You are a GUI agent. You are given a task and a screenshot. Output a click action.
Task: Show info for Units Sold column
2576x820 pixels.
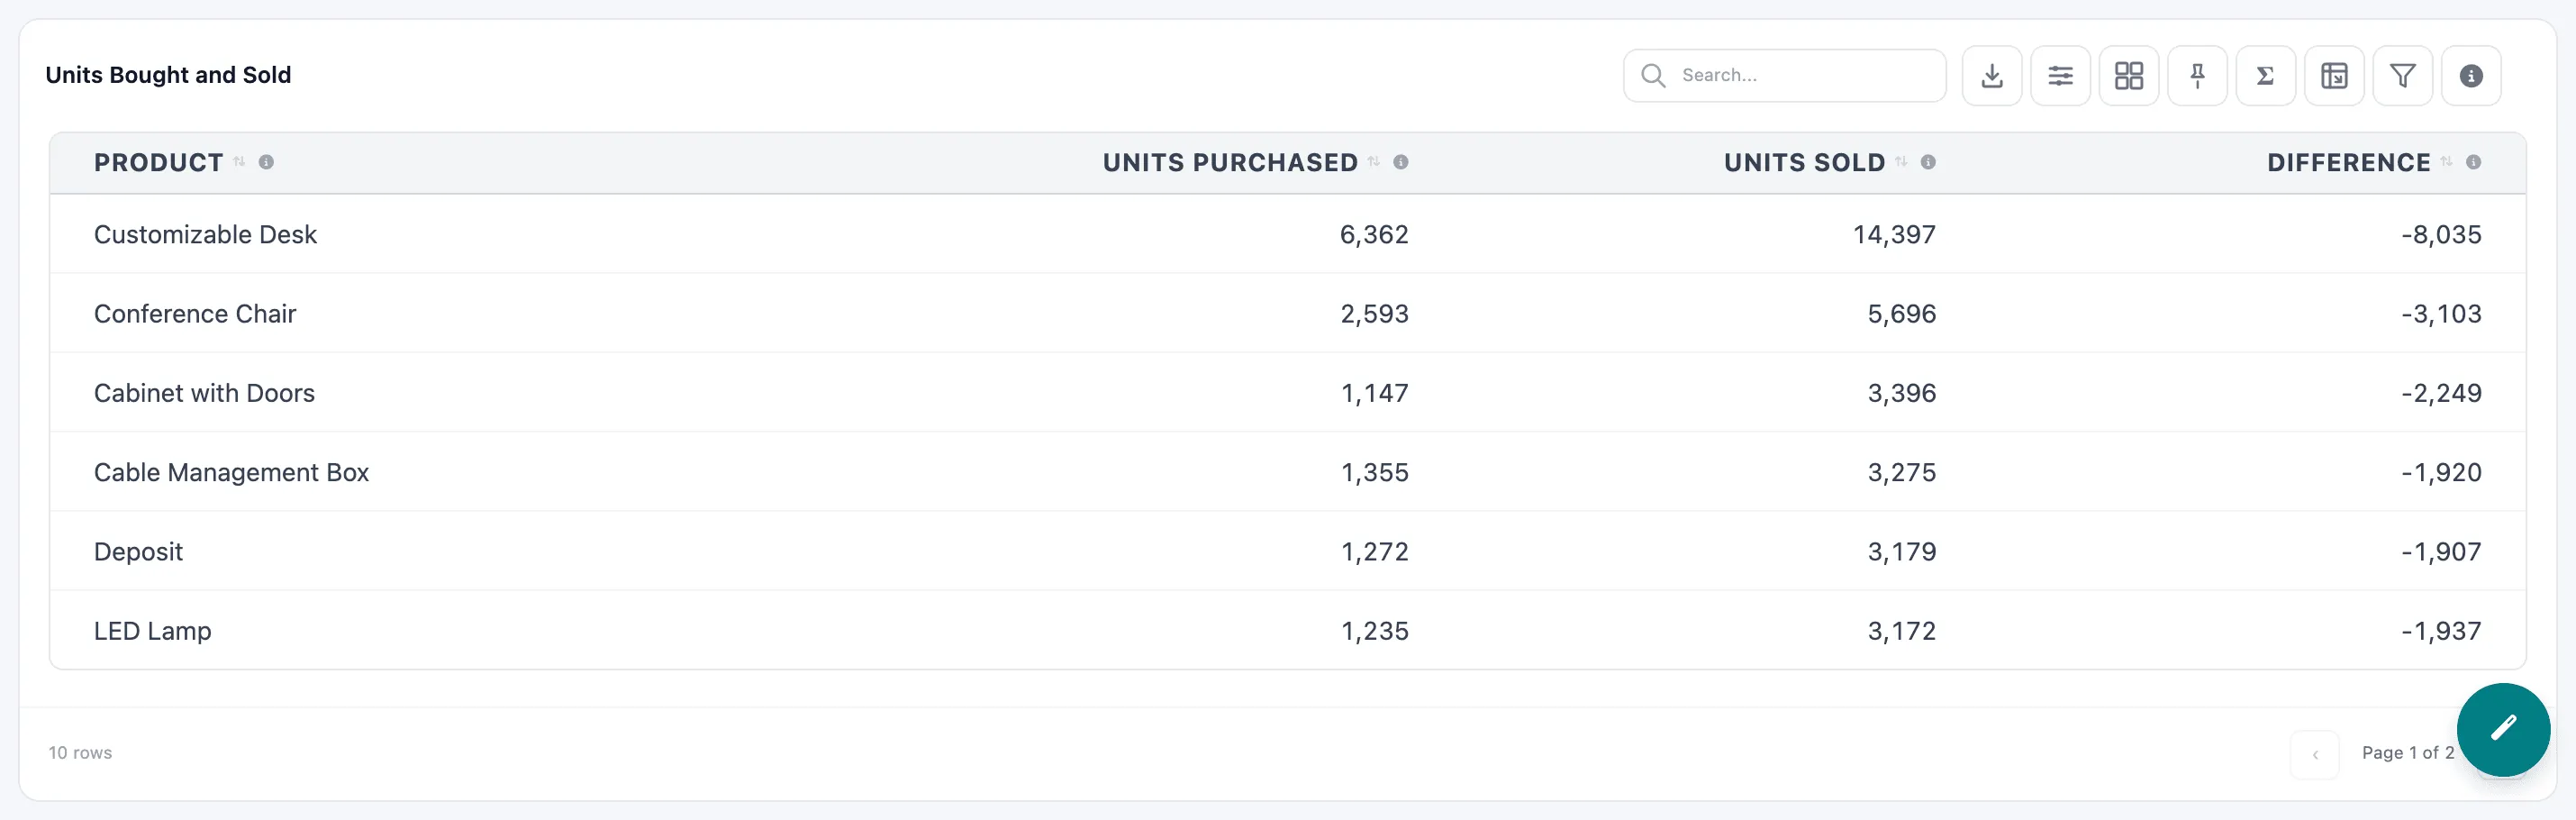(1928, 162)
